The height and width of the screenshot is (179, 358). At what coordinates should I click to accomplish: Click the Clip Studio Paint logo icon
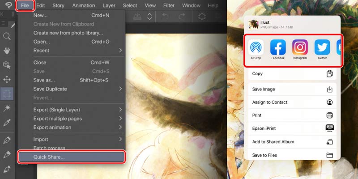[x=7, y=6]
